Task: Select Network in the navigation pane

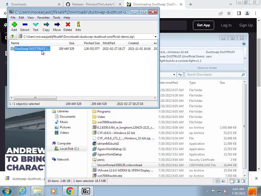Action: tap(63, 159)
